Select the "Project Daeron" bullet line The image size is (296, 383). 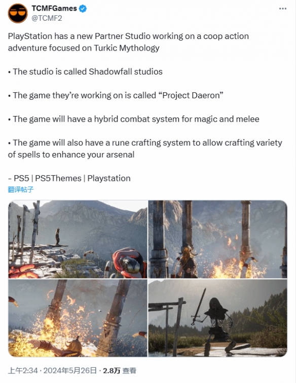click(x=116, y=95)
